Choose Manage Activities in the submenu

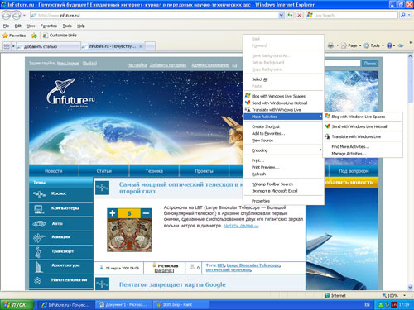(349, 154)
